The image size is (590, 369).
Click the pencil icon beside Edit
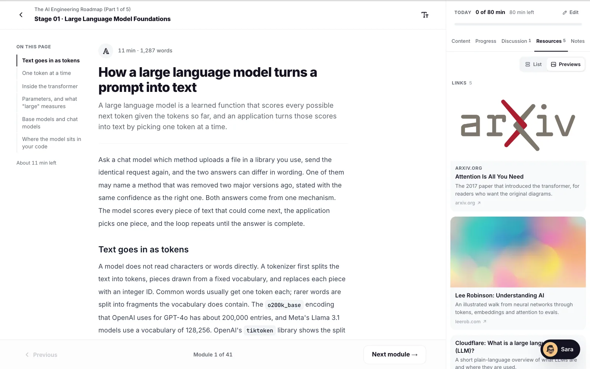(565, 13)
